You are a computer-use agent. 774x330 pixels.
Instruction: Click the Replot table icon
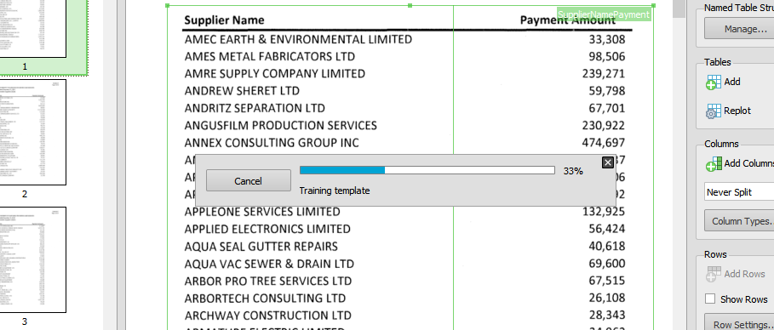coord(714,111)
